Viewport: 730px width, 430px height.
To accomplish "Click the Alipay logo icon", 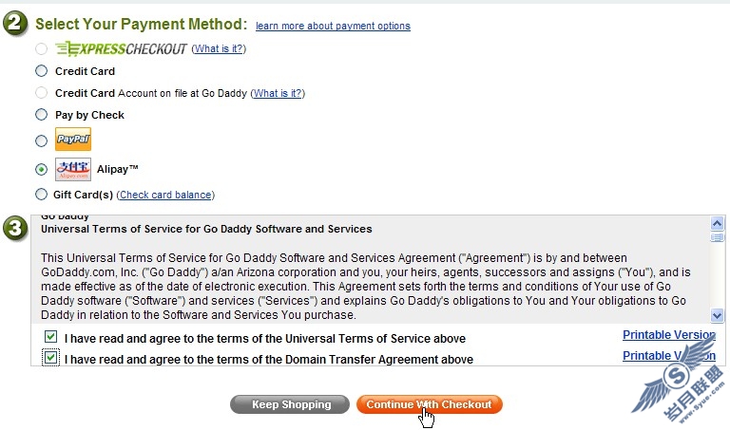I will (73, 169).
